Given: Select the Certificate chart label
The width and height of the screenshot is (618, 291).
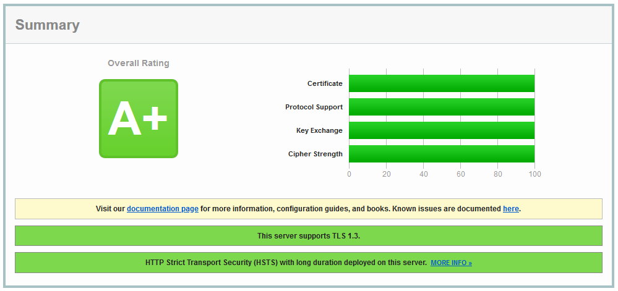Looking at the screenshot, I should click(325, 83).
